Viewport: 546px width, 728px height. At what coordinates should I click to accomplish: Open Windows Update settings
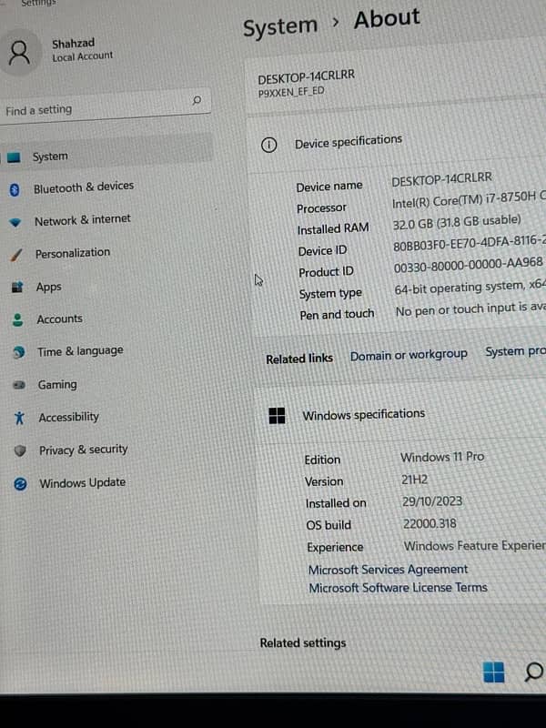pyautogui.click(x=82, y=483)
